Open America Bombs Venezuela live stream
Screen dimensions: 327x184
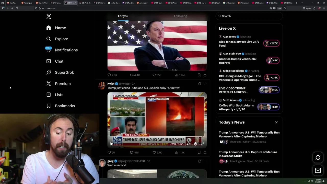[x=238, y=61]
